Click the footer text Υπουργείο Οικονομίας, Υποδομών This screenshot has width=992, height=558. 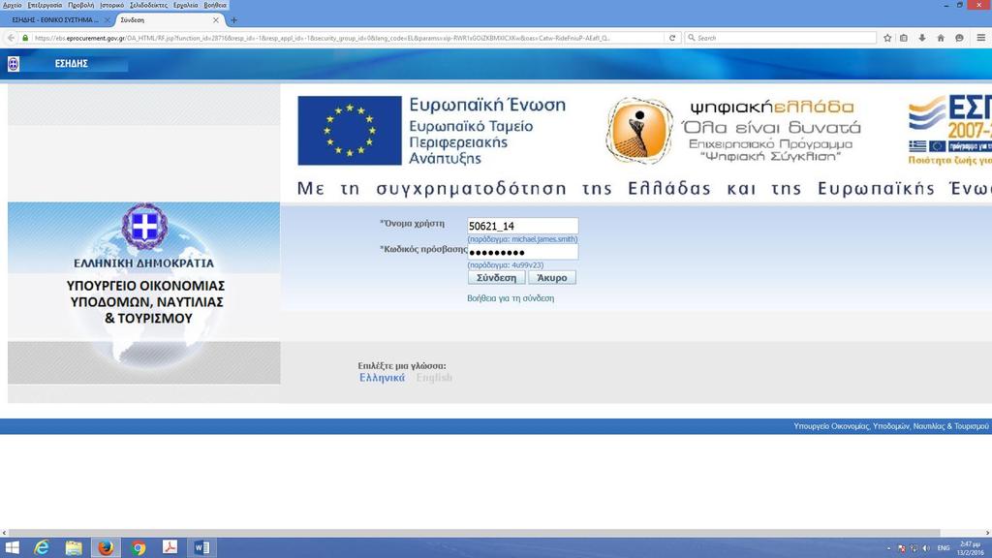pyautogui.click(x=891, y=426)
